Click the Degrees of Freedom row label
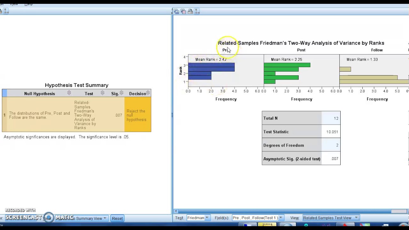The height and width of the screenshot is (230, 409). (284, 145)
